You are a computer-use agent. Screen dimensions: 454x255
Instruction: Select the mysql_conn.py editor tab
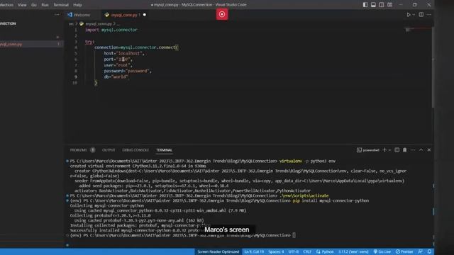(123, 15)
